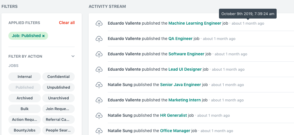
Task: Select the Bulk filter pill
Action: [25, 109]
